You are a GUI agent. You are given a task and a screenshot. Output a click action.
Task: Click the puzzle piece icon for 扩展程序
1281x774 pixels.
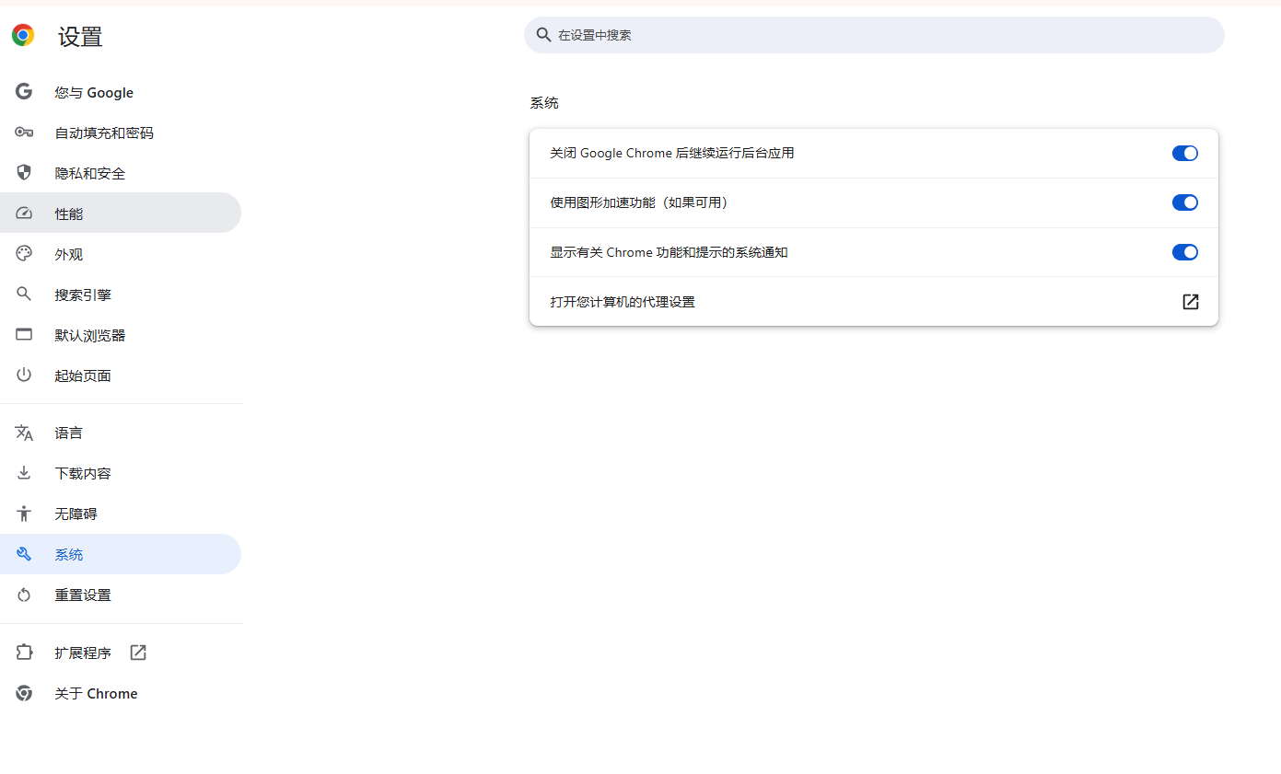point(24,653)
